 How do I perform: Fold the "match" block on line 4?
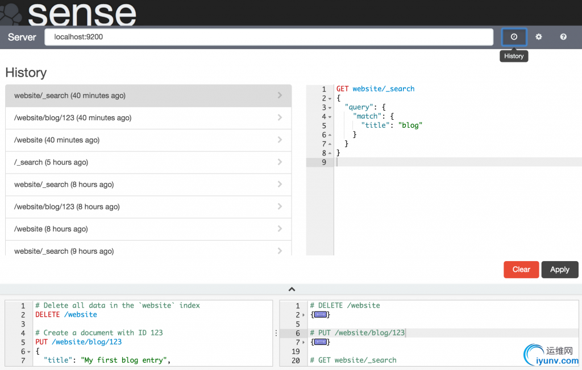[330, 116]
